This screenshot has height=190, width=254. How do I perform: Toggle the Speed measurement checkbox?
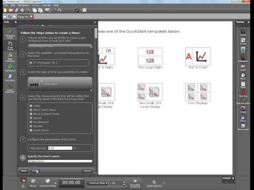pos(31,118)
